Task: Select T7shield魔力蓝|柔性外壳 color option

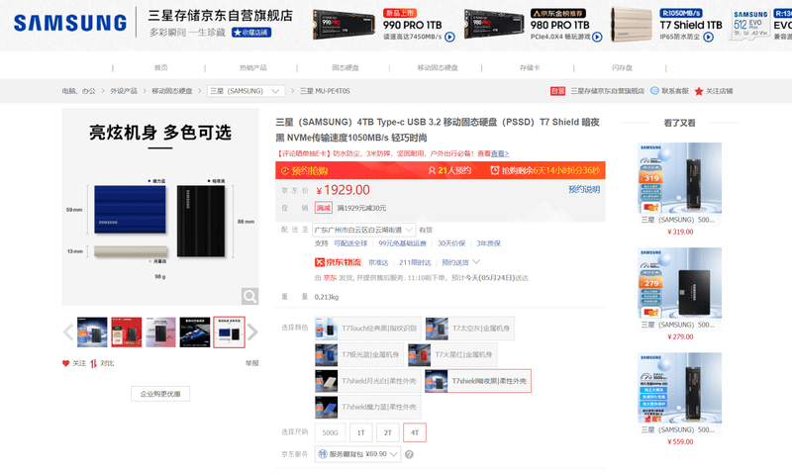Action: (367, 407)
